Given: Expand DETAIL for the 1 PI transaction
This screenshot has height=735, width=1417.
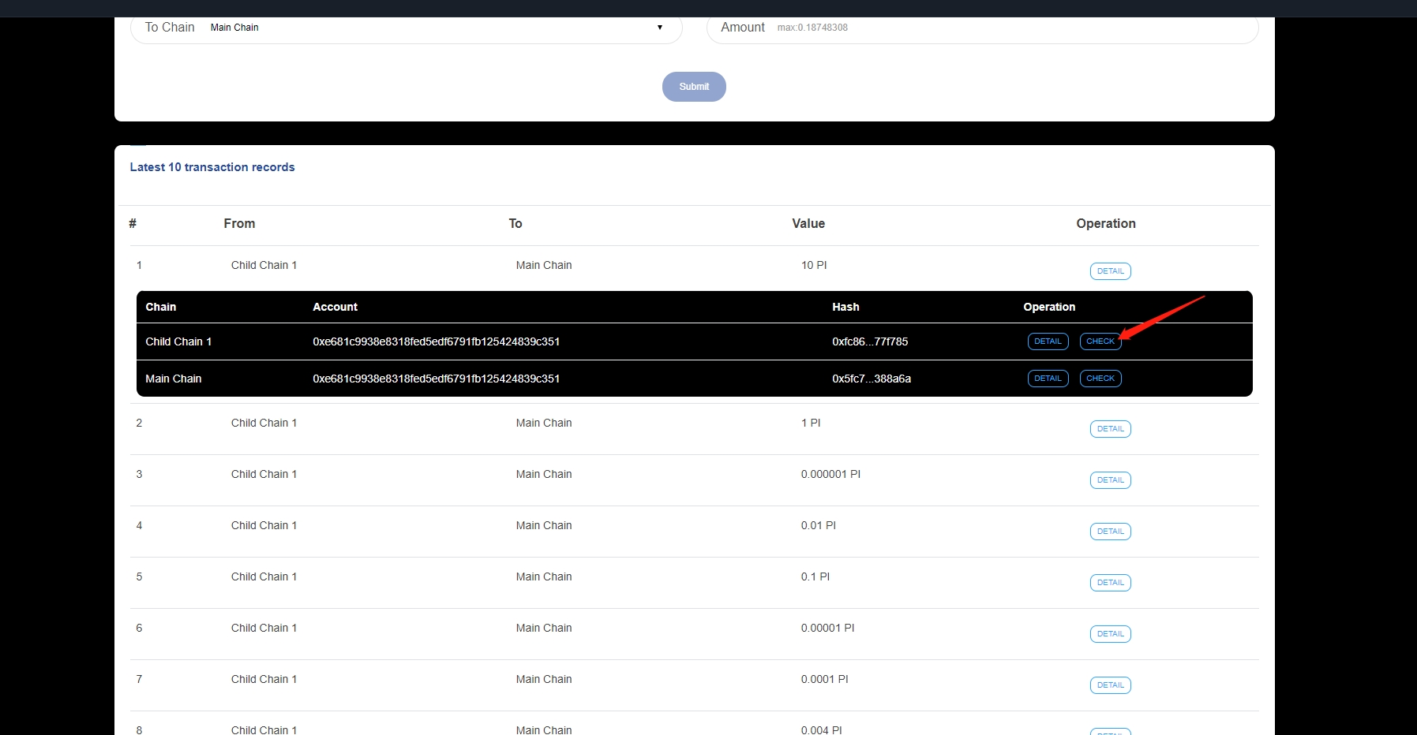Looking at the screenshot, I should [1110, 429].
